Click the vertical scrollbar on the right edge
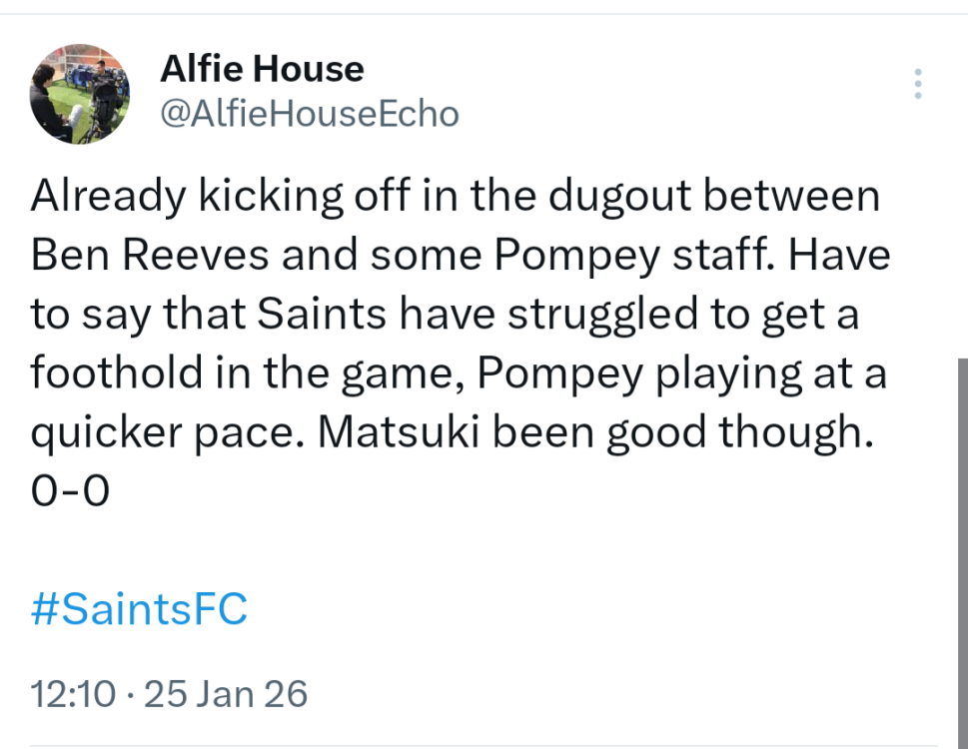 click(962, 549)
